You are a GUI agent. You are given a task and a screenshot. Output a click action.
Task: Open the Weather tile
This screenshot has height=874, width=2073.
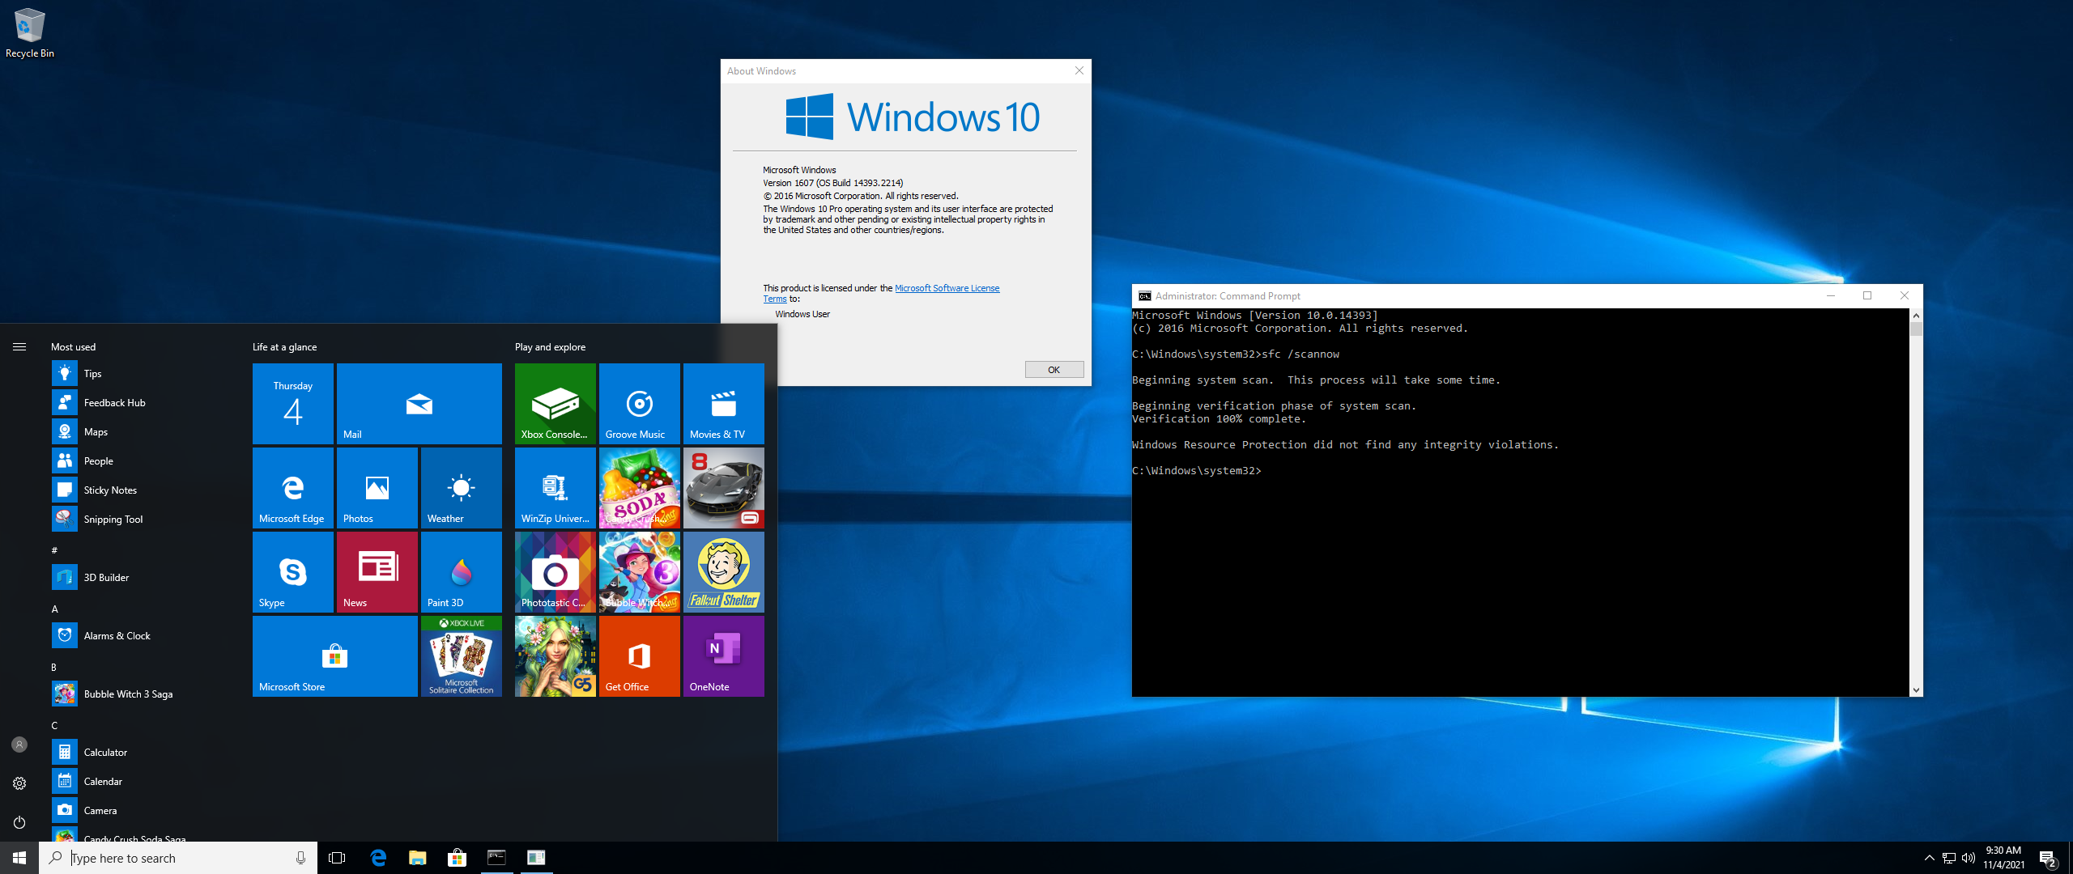[462, 487]
